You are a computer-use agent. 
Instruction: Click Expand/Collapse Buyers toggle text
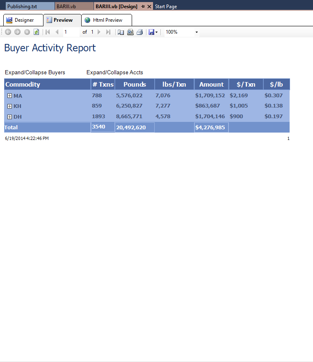pyautogui.click(x=35, y=73)
